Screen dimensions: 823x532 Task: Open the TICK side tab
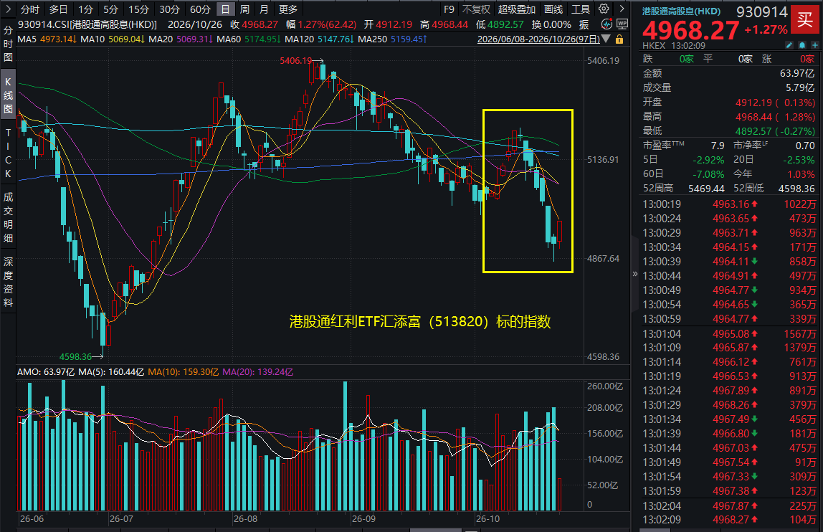click(8, 153)
